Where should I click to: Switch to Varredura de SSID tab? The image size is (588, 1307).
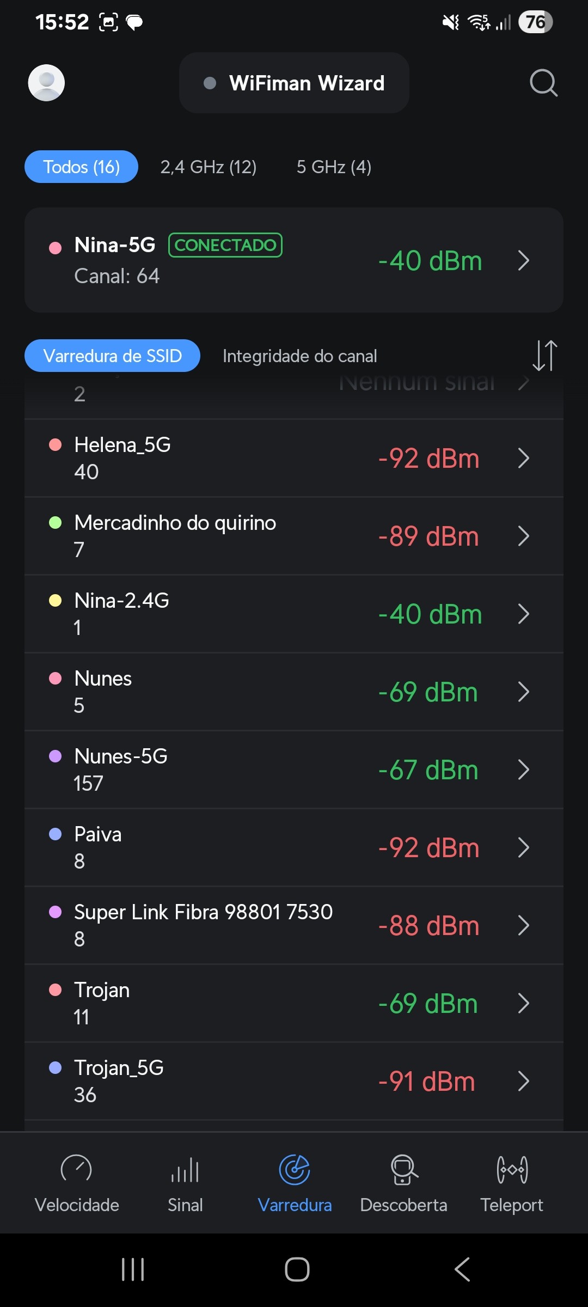click(112, 356)
